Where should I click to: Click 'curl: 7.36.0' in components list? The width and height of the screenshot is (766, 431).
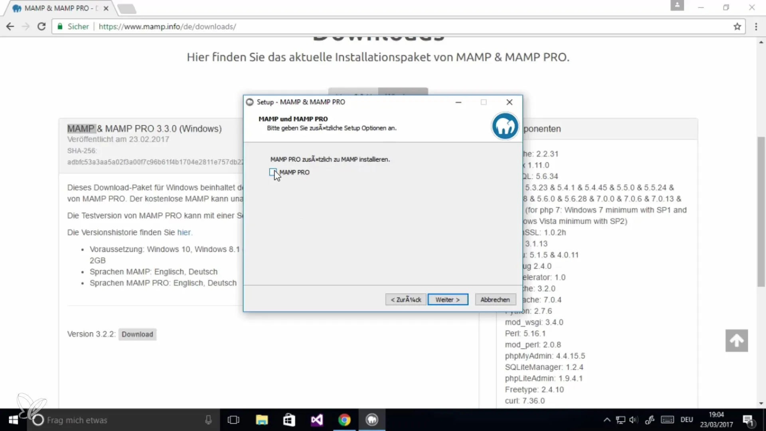[525, 401]
